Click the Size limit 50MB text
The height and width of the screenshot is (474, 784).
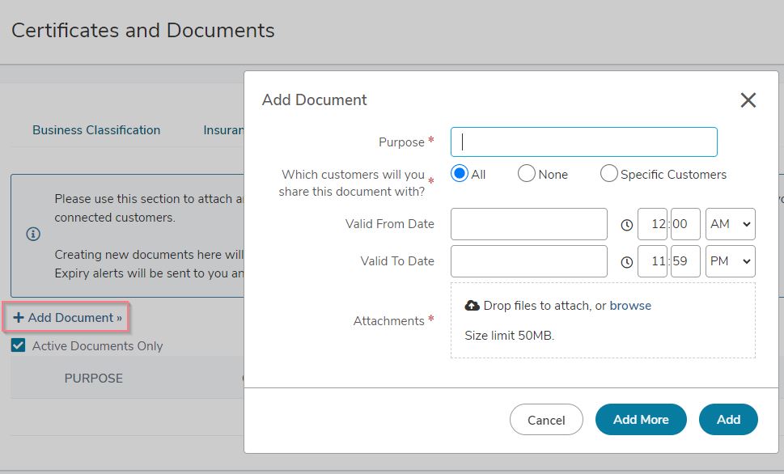(510, 336)
